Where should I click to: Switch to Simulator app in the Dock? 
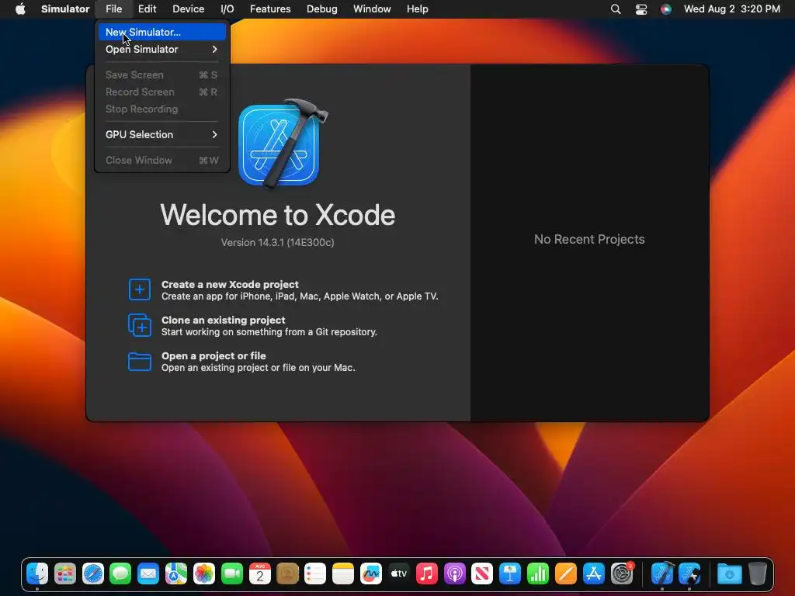pos(689,573)
